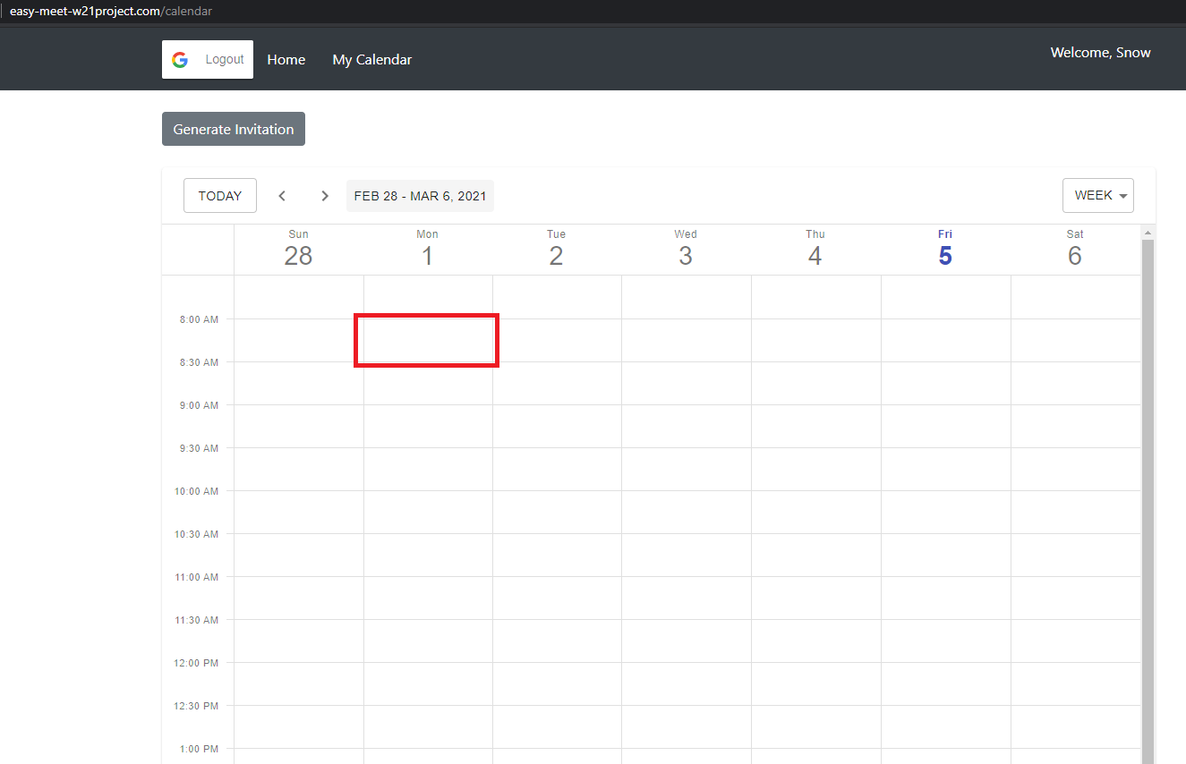
Task: Click the Sat 6 day header
Action: [x=1075, y=248]
